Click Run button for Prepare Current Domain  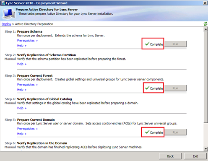pyautogui.click(x=175, y=132)
